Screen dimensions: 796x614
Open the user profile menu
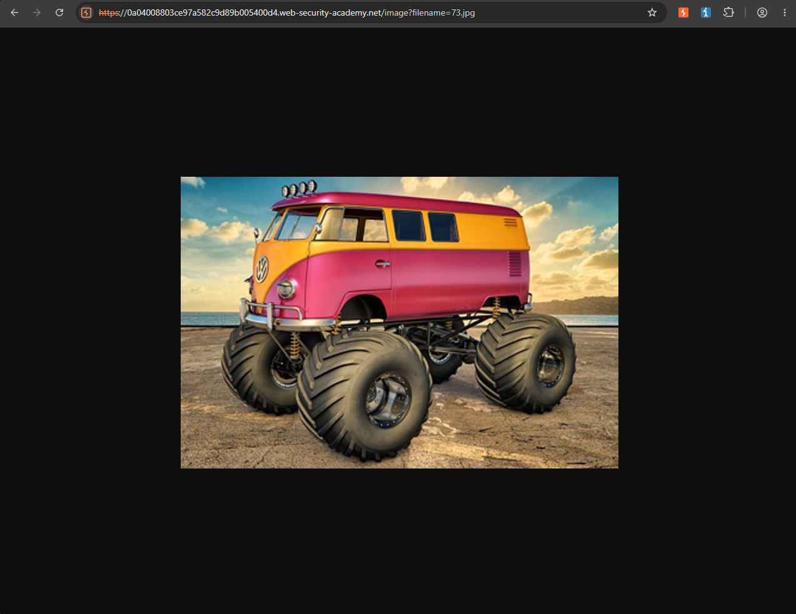[762, 12]
